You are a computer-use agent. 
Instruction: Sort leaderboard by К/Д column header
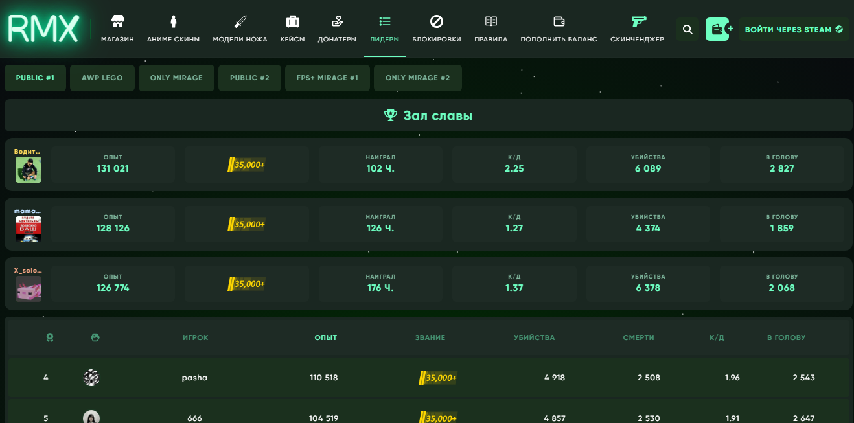pyautogui.click(x=716, y=337)
